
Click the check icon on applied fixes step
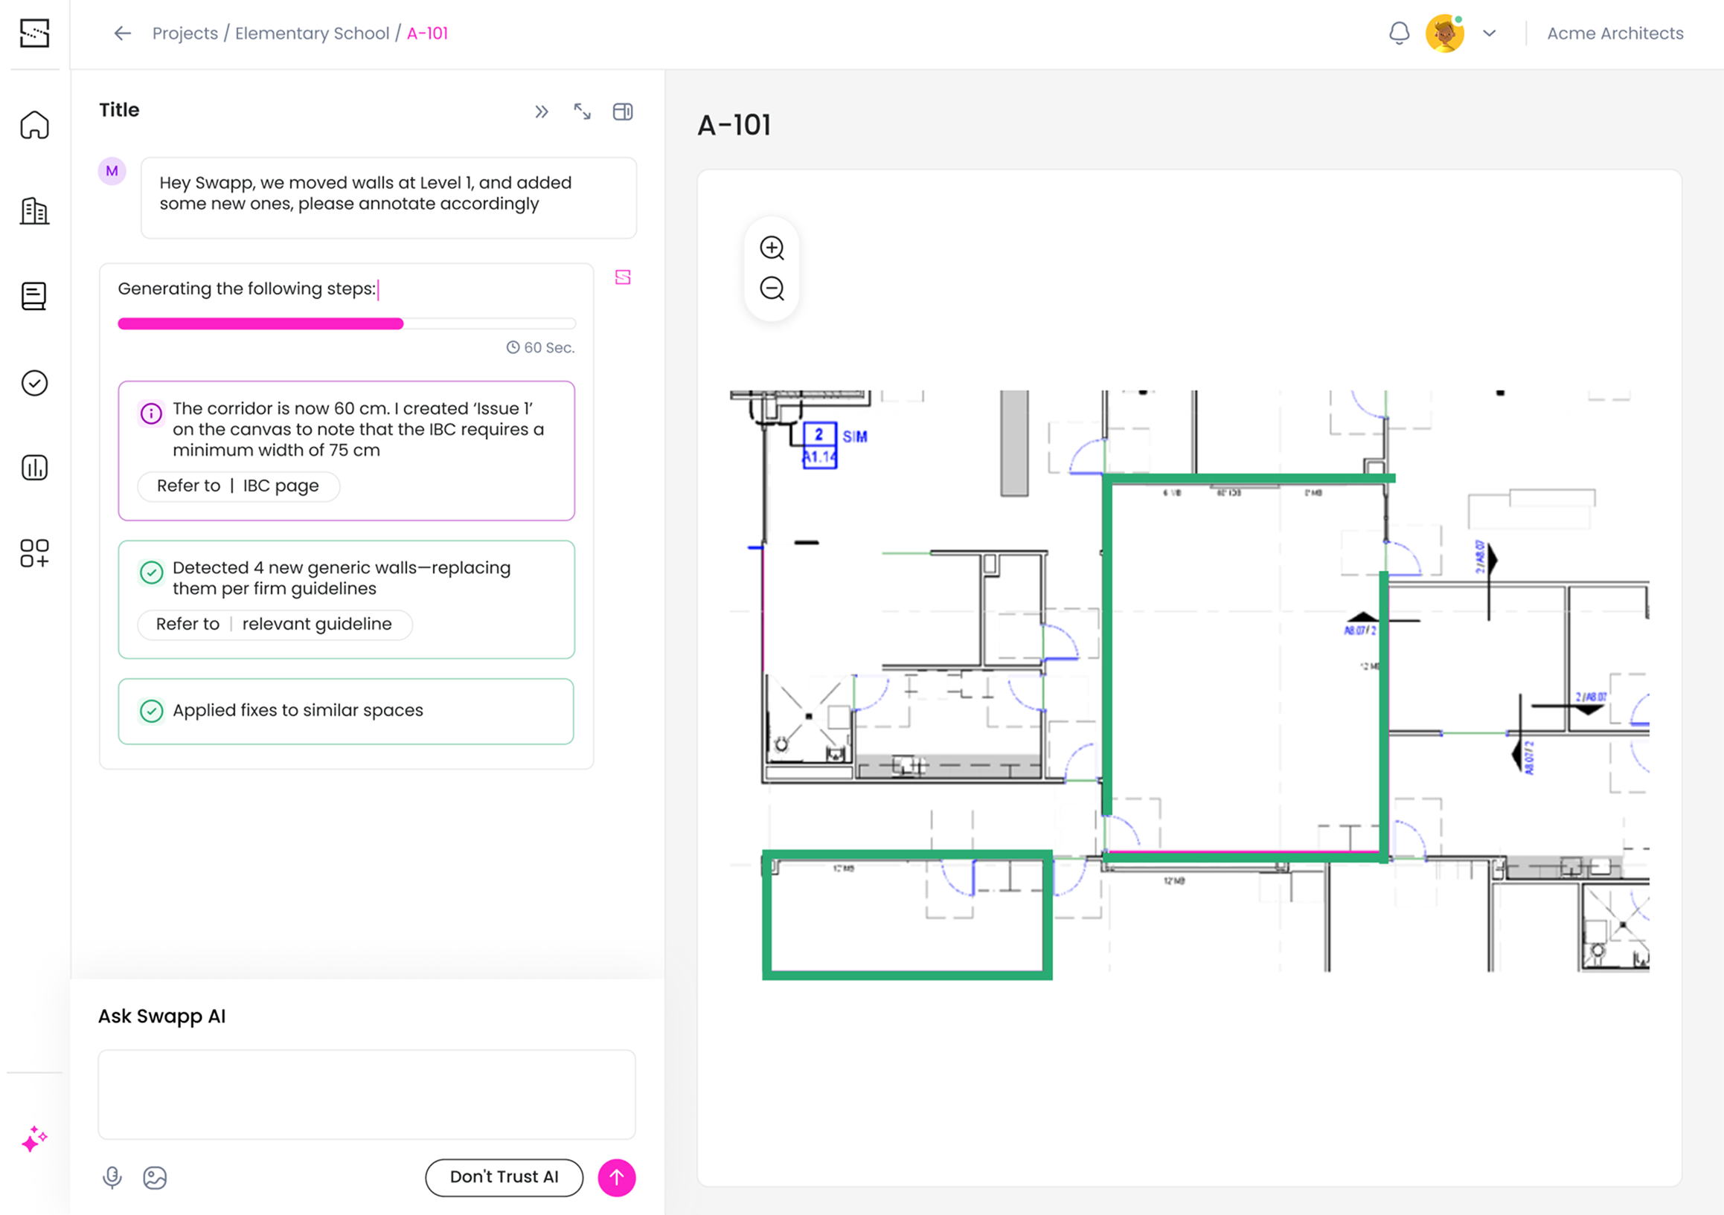(x=151, y=711)
